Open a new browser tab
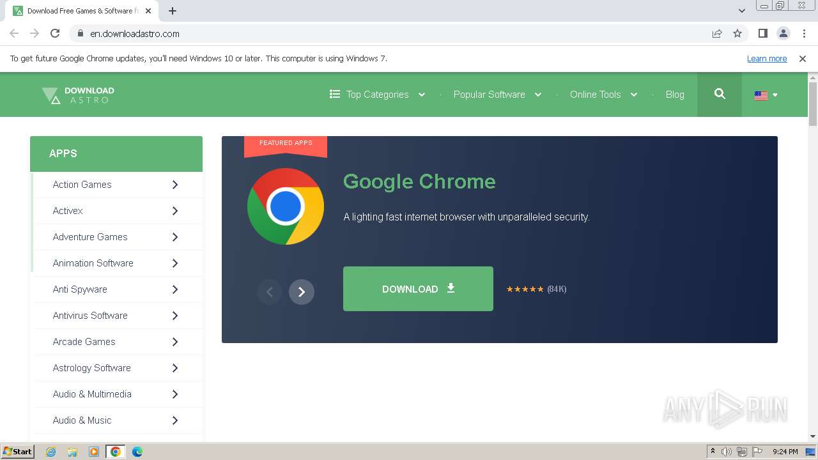The width and height of the screenshot is (818, 460). pyautogui.click(x=173, y=11)
